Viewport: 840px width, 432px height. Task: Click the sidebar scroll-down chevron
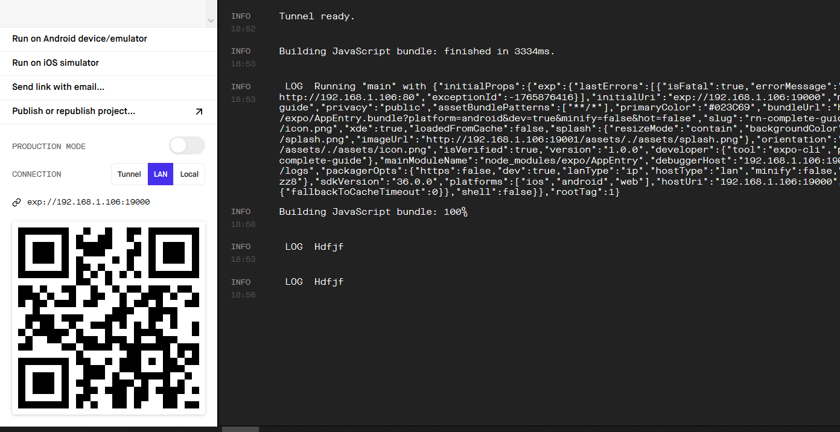[x=211, y=21]
